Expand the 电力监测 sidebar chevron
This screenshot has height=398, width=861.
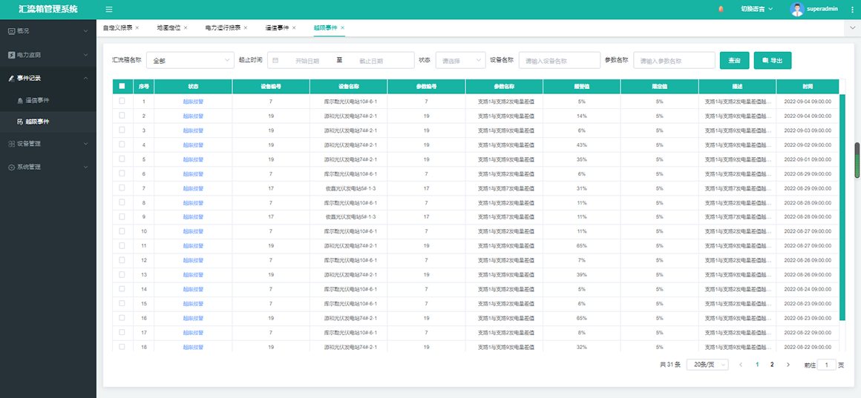tap(85, 56)
